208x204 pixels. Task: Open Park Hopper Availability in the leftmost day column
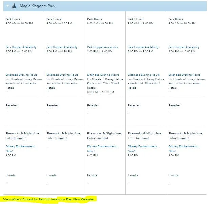pyautogui.click(x=21, y=47)
